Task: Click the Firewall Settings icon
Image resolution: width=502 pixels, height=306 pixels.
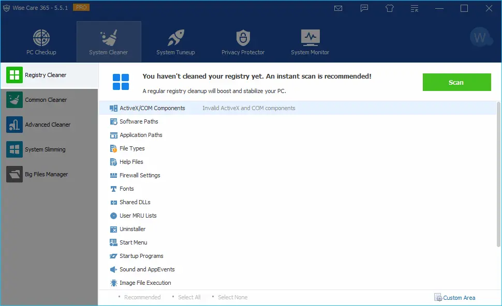Action: pyautogui.click(x=113, y=176)
